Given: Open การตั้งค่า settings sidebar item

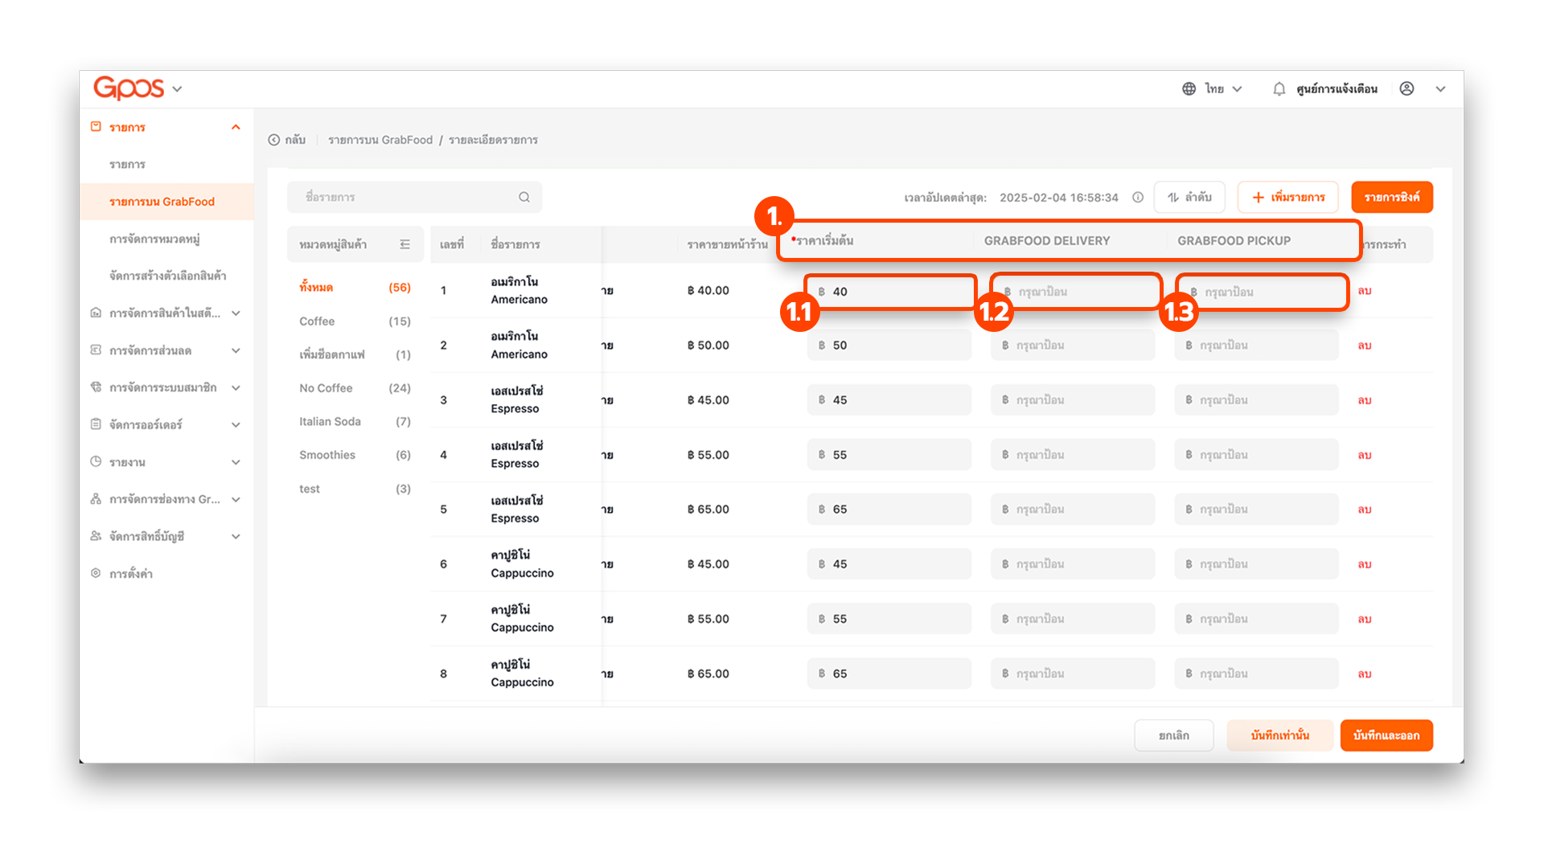Looking at the screenshot, I should (x=130, y=574).
